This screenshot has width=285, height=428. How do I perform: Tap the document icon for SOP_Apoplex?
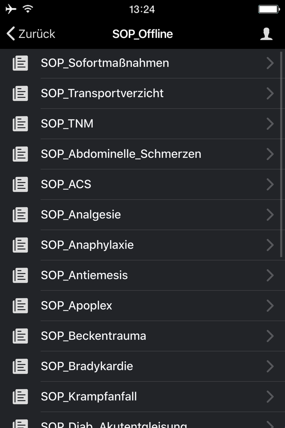(20, 305)
